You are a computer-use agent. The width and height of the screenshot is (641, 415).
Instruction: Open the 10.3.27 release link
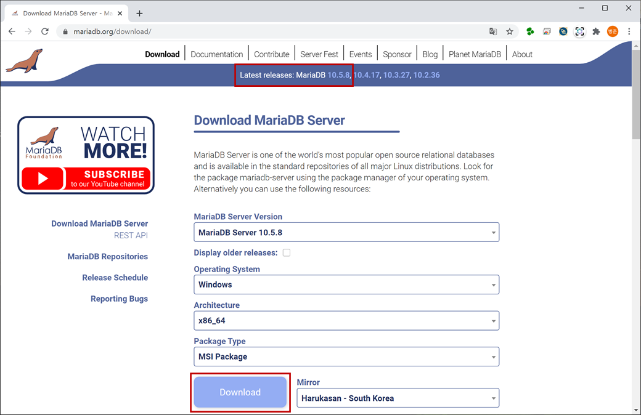(x=396, y=75)
